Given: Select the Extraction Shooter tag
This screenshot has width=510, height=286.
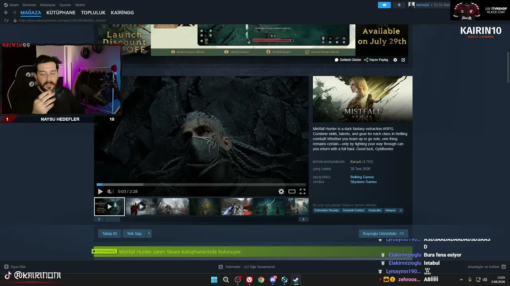Looking at the screenshot, I should (x=327, y=211).
